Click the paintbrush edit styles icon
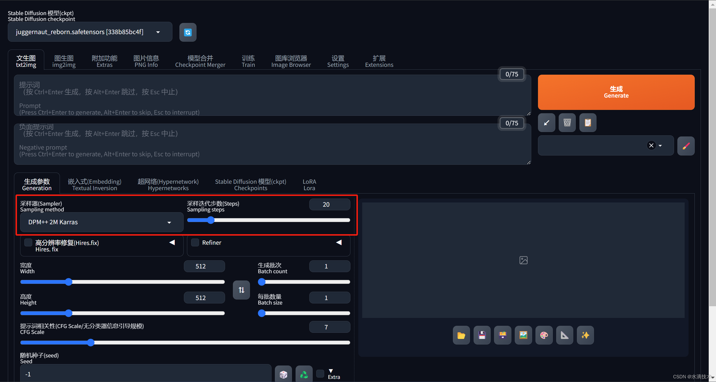 tap(686, 146)
